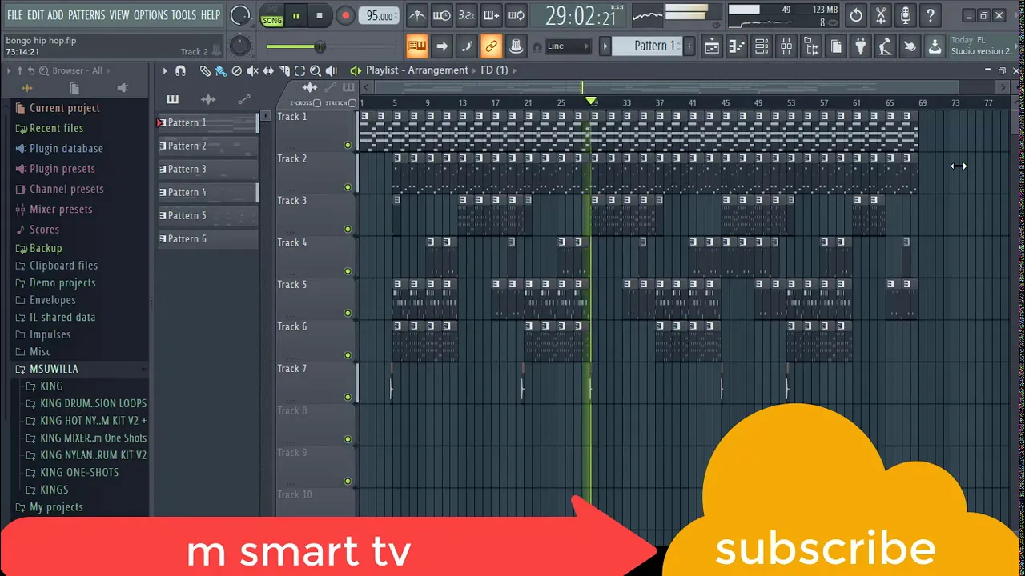
Task: Add new pattern with plus button
Action: (689, 46)
